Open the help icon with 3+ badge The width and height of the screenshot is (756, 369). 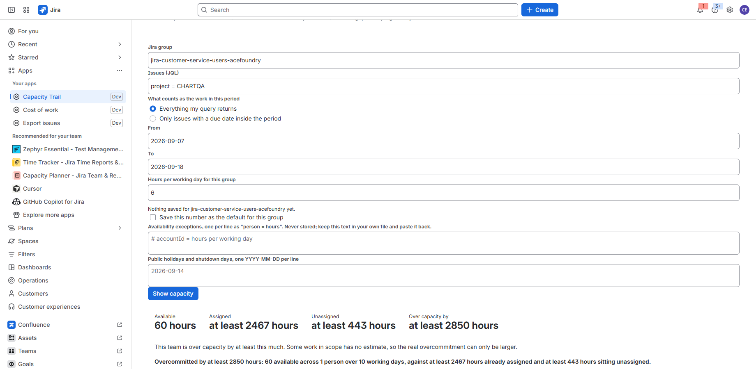point(715,10)
